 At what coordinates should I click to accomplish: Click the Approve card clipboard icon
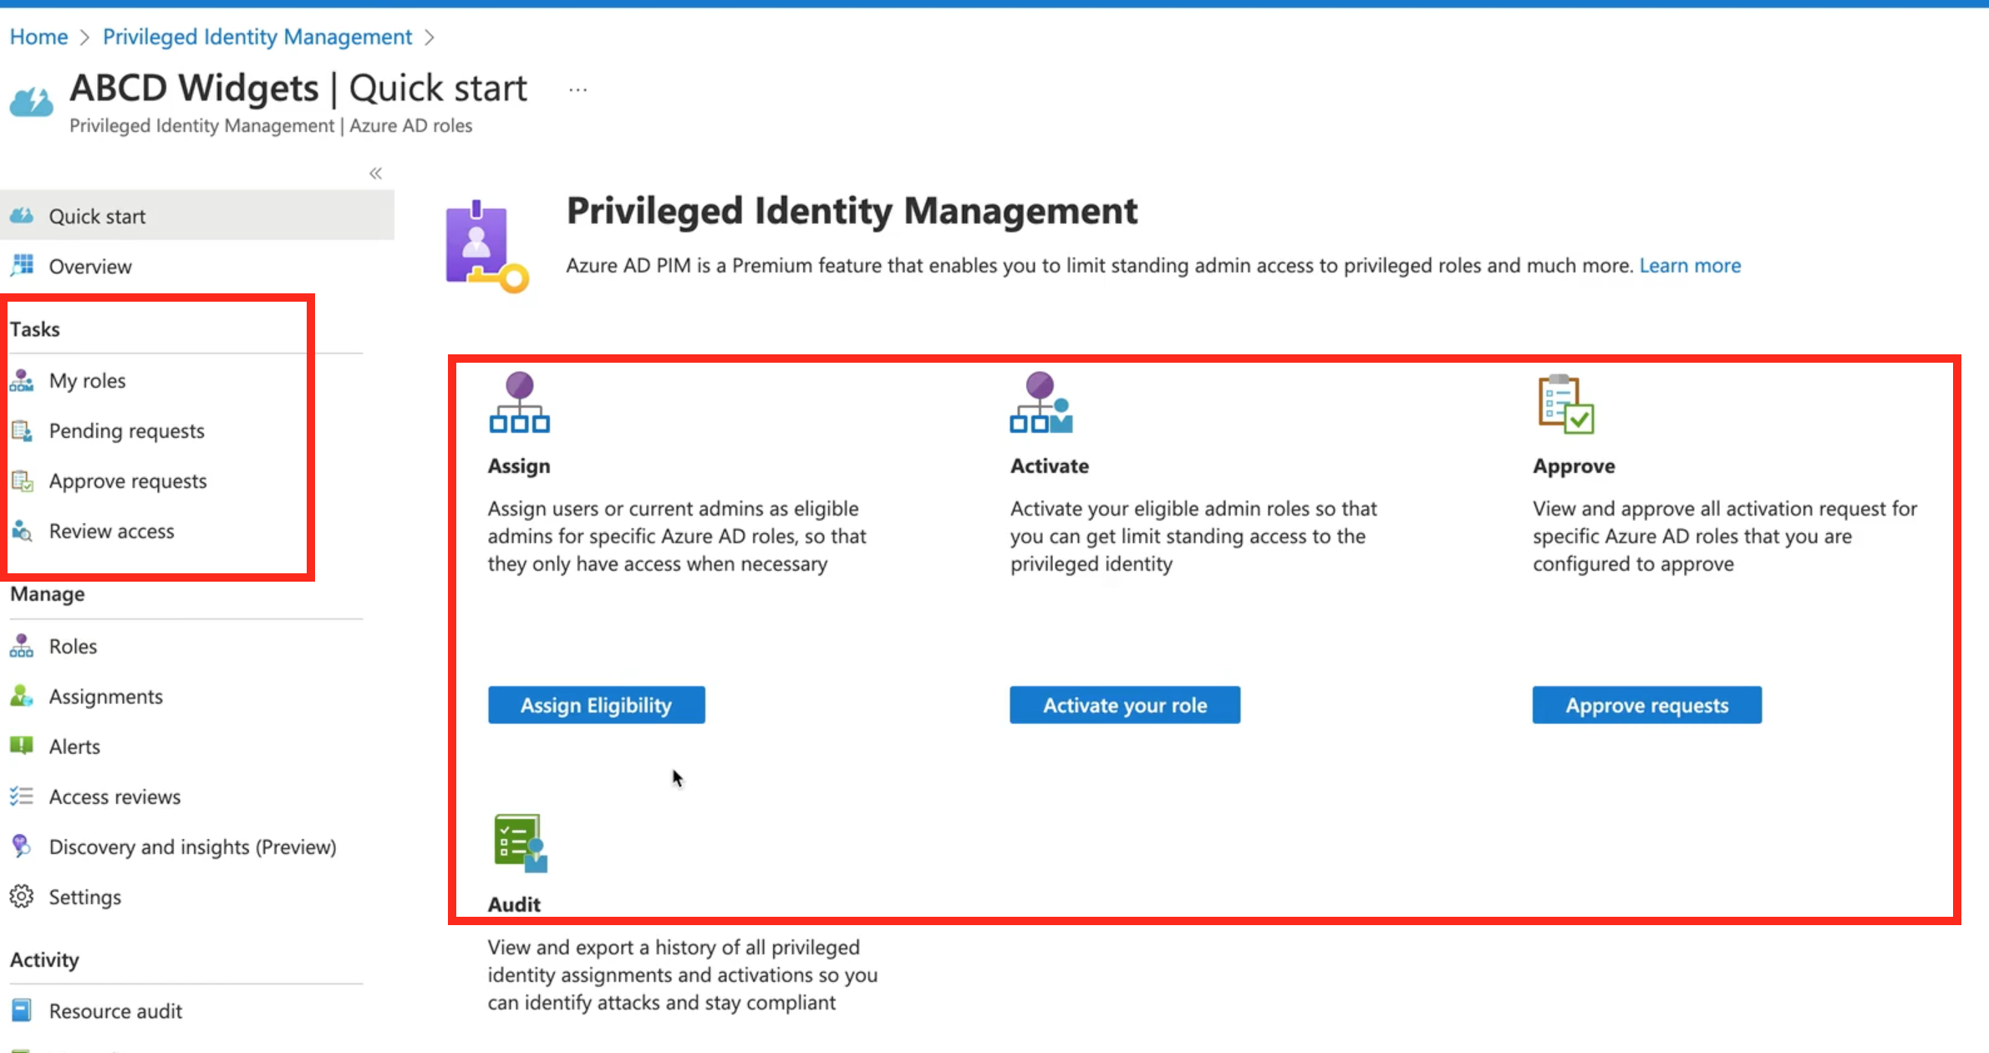(1566, 404)
